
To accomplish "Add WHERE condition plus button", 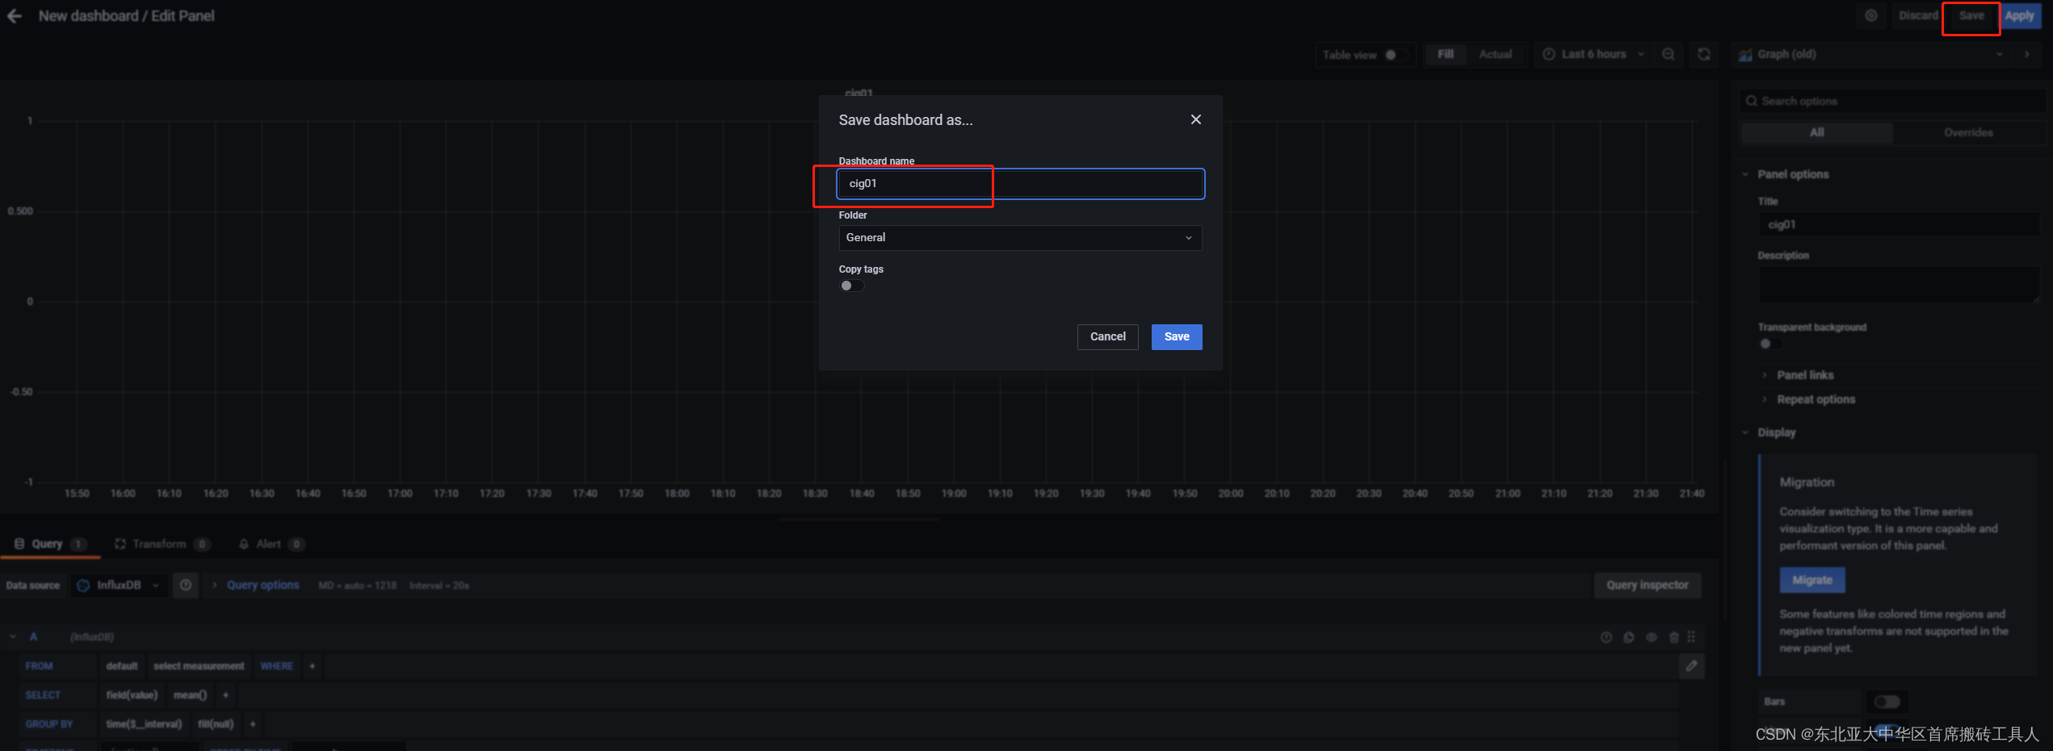I will click(312, 666).
